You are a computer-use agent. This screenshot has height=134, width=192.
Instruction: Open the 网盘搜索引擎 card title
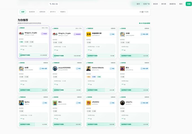point(97,33)
